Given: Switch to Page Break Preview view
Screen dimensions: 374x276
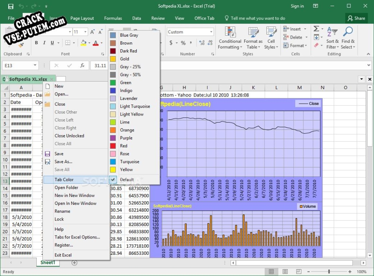Looking at the screenshot, I should (x=299, y=271).
